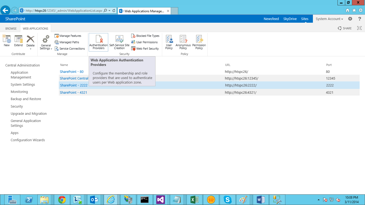
Task: Open Central Administration in the sidebar
Action: coord(22,65)
